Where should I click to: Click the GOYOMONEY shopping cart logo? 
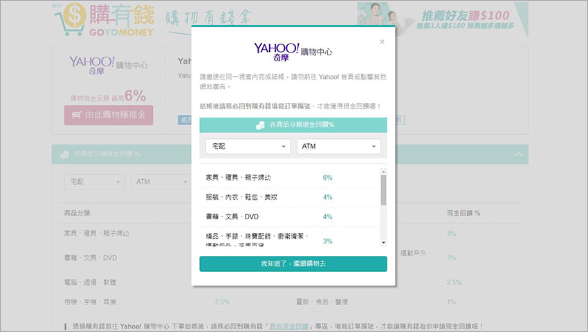pos(104,19)
